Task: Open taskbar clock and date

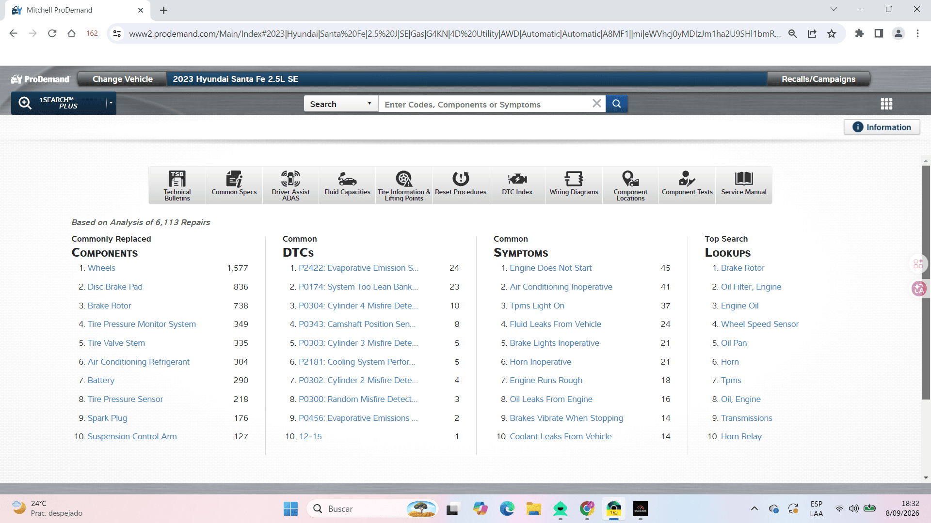Action: coord(902,508)
